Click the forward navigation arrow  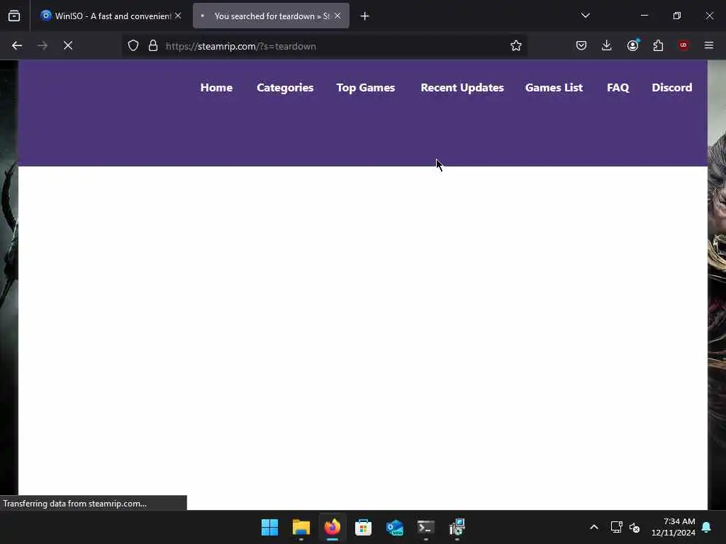[x=43, y=45]
